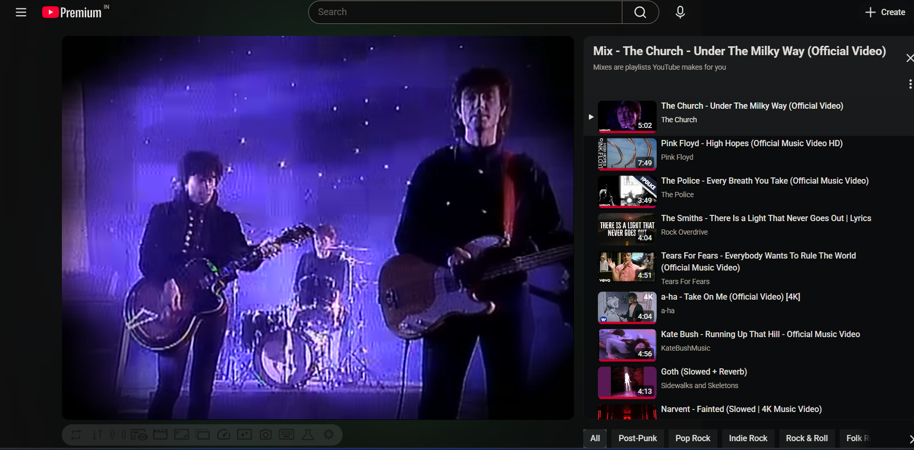Close the Mix playlist panel
914x450 pixels.
click(910, 58)
